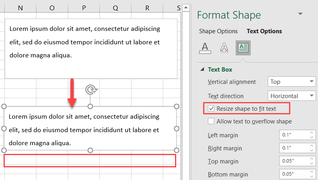Click the top-right resize handle of the selected shape

point(177,106)
